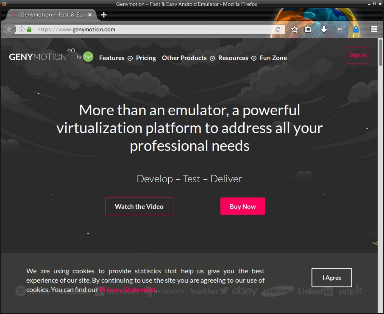Viewport: 384px width, 314px height.
Task: Click Watch the Video button
Action: (139, 206)
